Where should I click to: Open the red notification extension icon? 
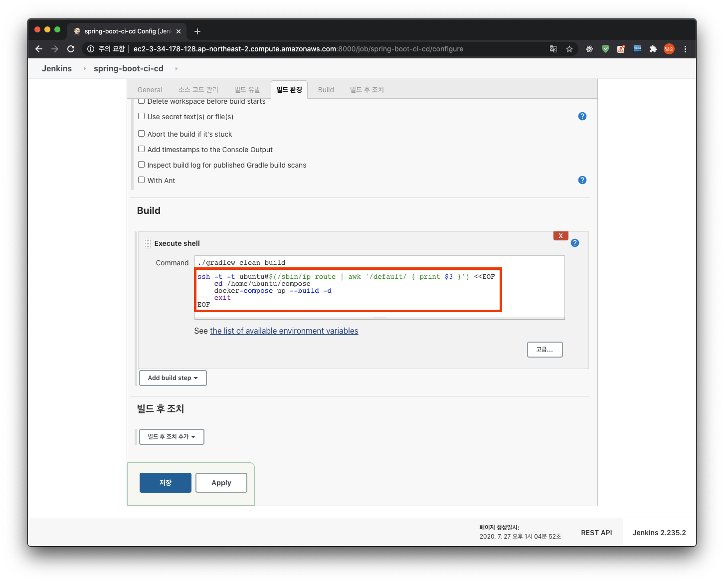coord(621,49)
